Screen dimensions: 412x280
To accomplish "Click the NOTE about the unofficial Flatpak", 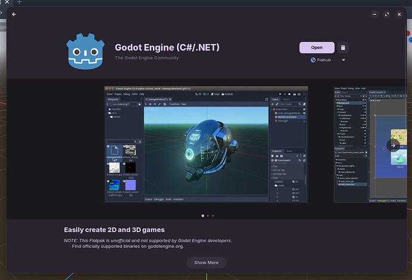I will coord(148,241).
